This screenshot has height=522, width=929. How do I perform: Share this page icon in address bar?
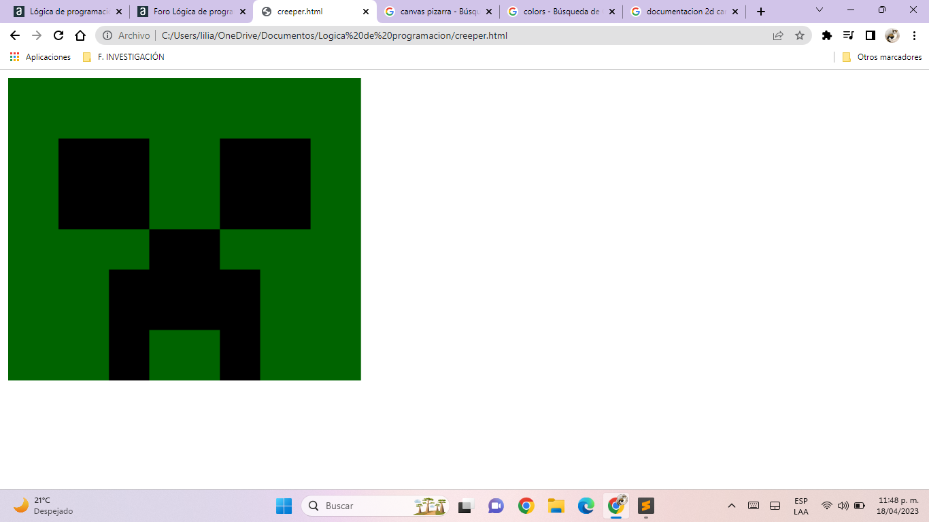778,35
